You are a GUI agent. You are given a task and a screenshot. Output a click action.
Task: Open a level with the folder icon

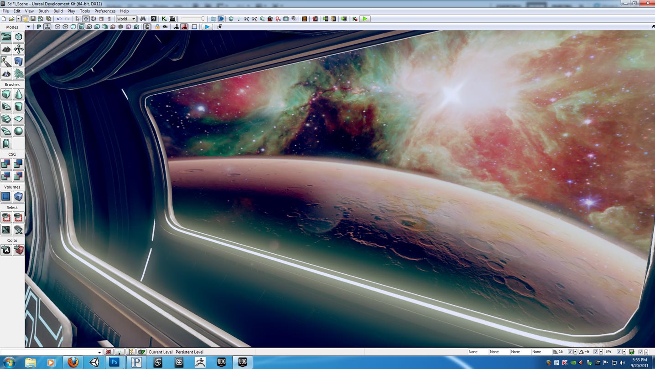tap(12, 19)
